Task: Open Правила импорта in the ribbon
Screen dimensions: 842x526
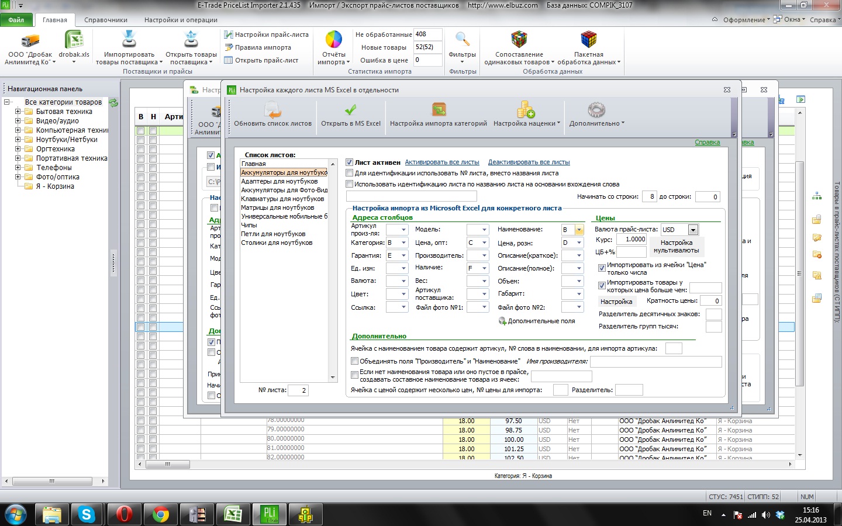Action: 258,47
